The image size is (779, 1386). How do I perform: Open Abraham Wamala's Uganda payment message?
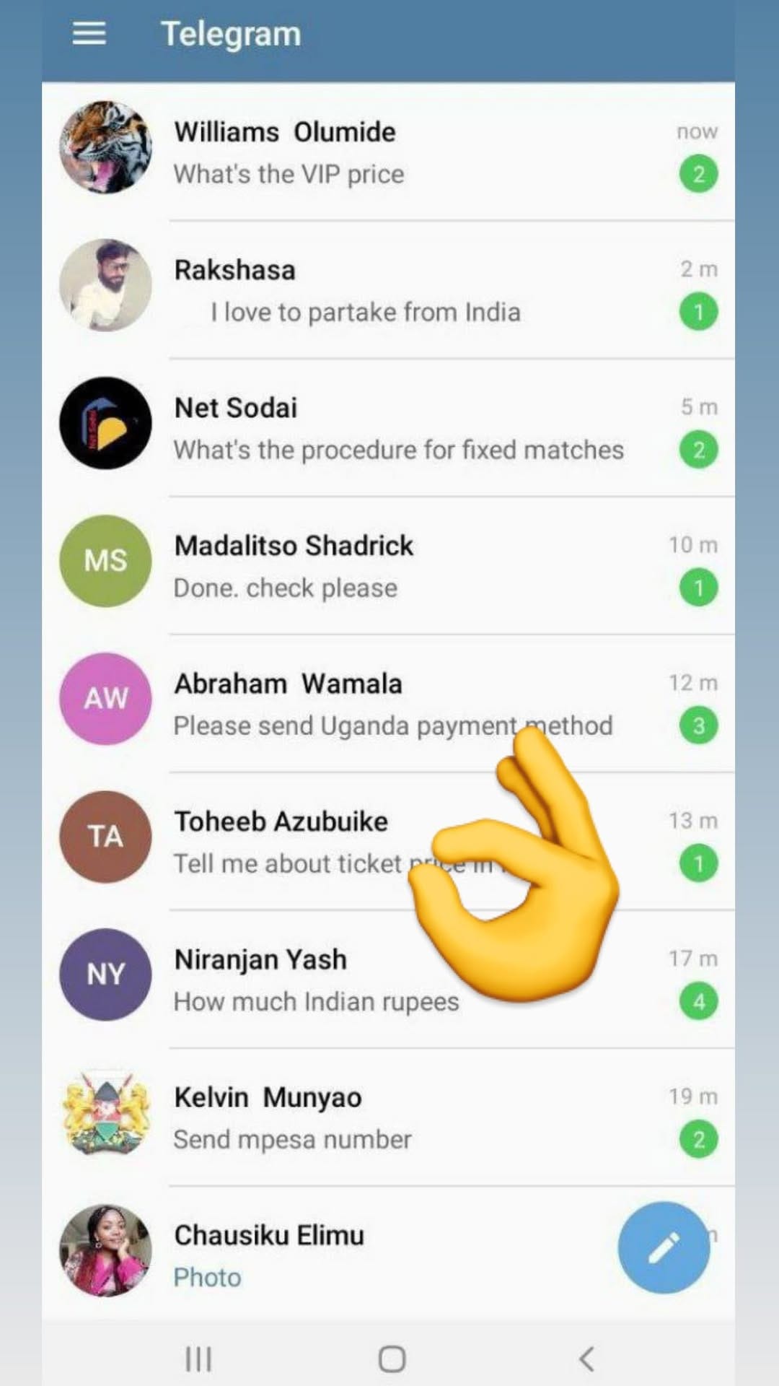tap(389, 704)
